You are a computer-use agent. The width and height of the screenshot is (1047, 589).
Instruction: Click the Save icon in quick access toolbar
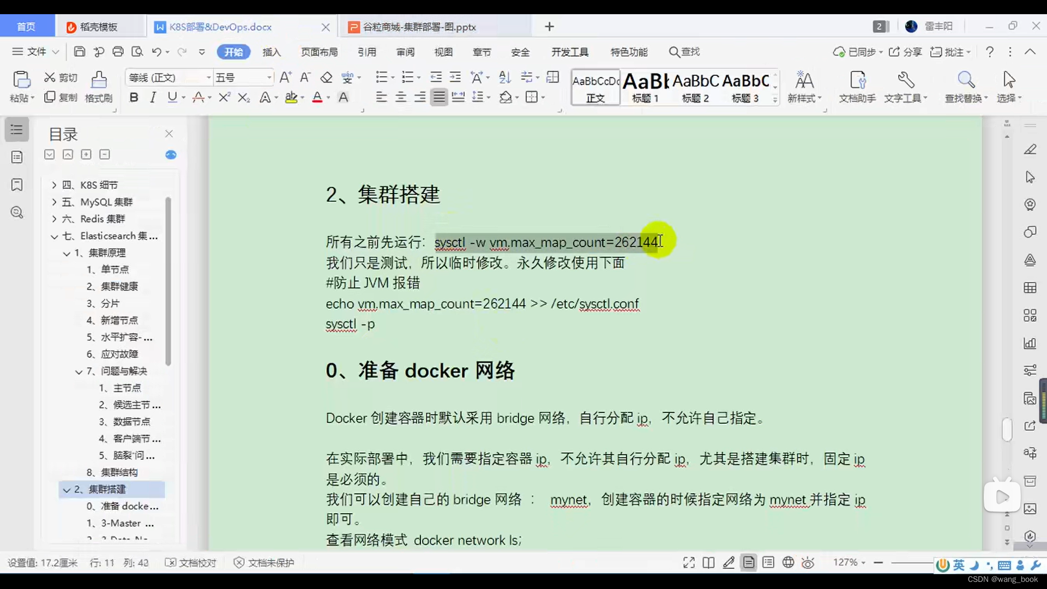[x=79, y=51]
